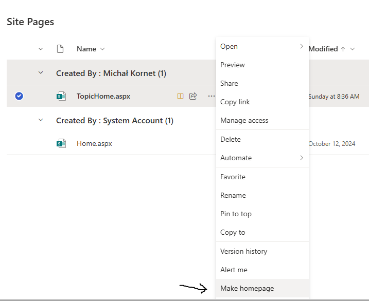Deselect the TopicHome.aspx row checkmark

[19, 96]
